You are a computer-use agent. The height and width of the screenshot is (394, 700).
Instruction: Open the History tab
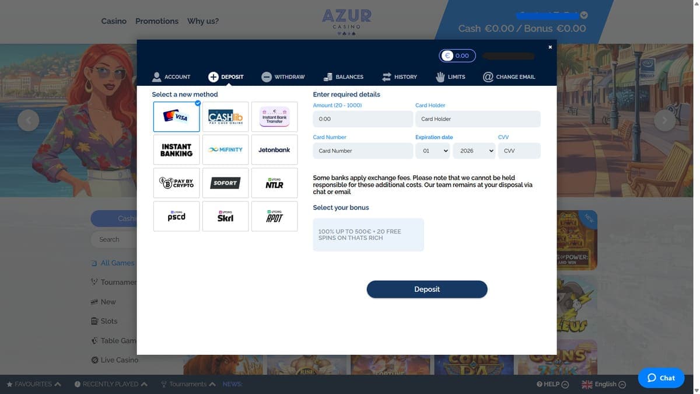(x=400, y=77)
